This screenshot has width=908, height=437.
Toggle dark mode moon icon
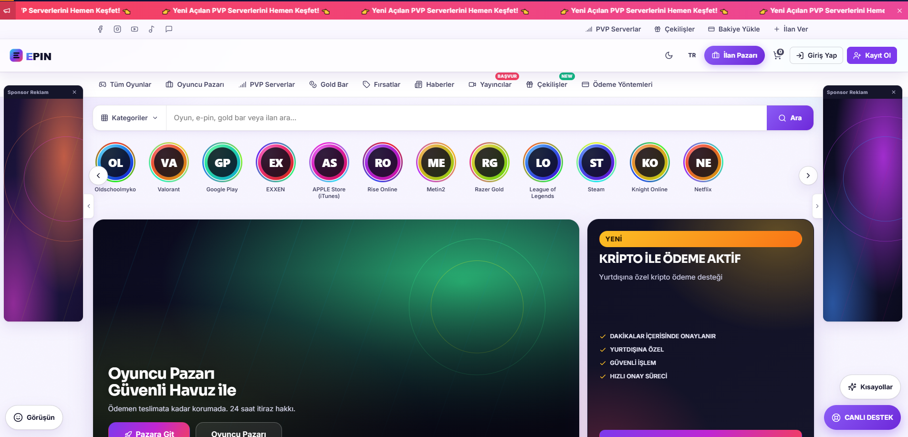[669, 55]
